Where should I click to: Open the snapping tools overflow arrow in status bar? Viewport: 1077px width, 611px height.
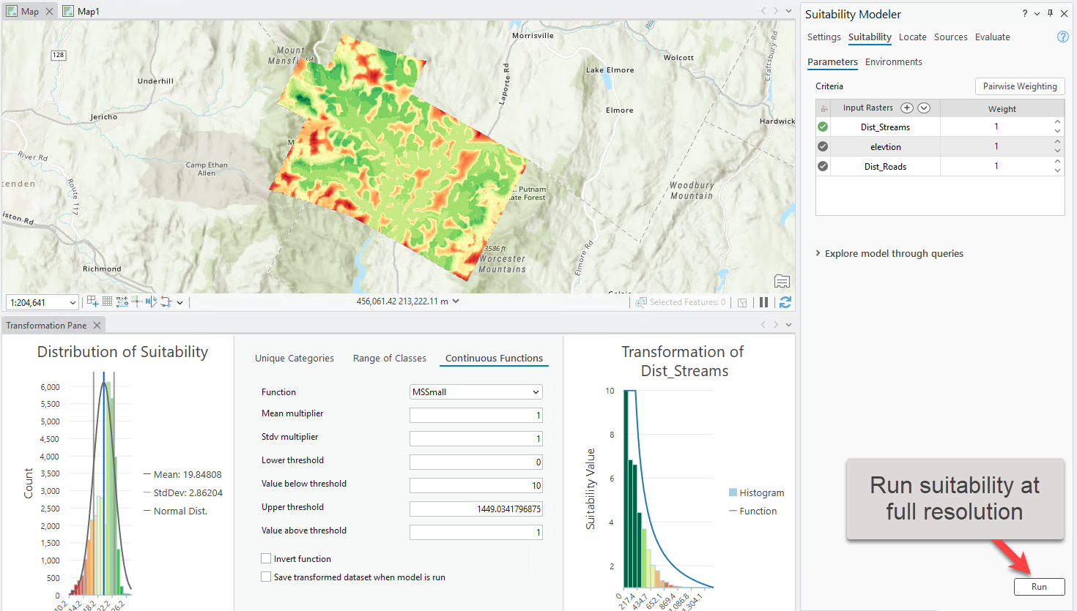(180, 302)
